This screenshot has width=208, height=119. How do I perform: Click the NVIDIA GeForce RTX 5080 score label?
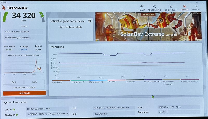tap(24, 32)
